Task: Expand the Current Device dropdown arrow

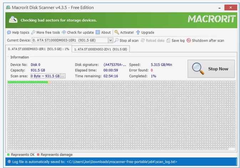Action: tap(111, 40)
